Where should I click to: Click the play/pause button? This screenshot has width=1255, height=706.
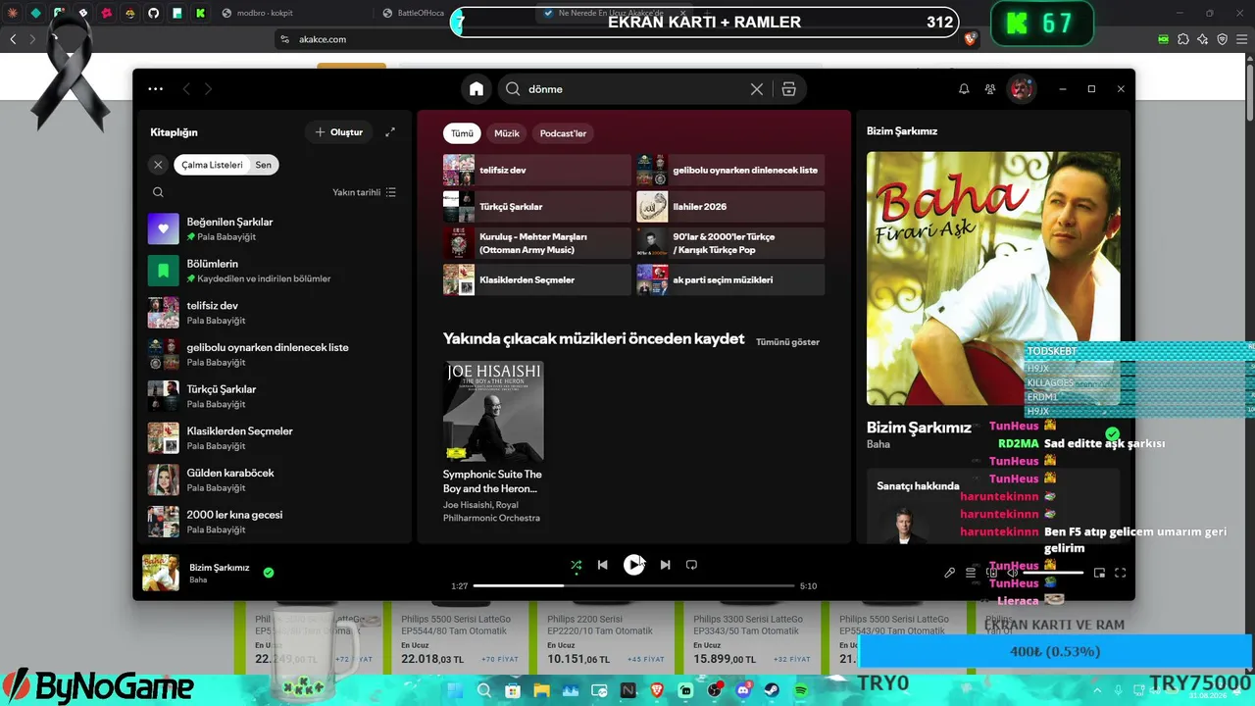tap(634, 565)
